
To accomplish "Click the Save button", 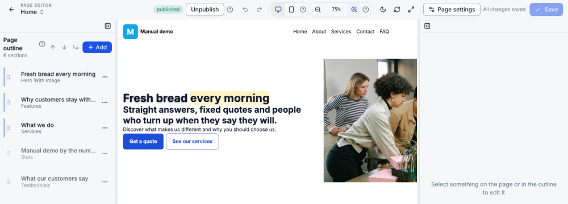I will (x=546, y=10).
